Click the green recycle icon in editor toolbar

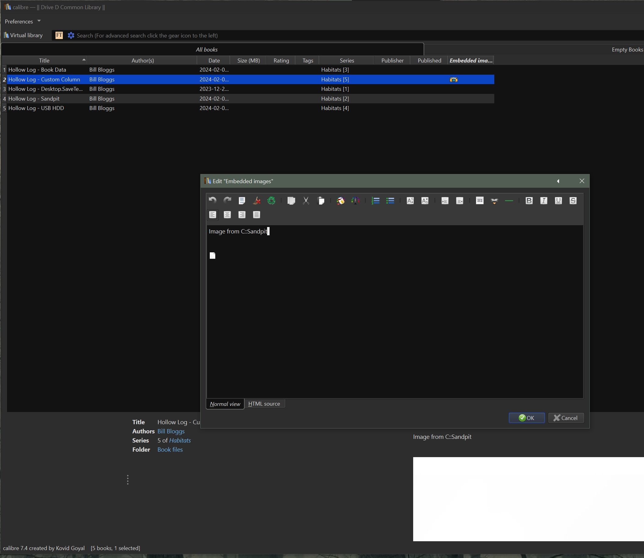click(x=271, y=201)
